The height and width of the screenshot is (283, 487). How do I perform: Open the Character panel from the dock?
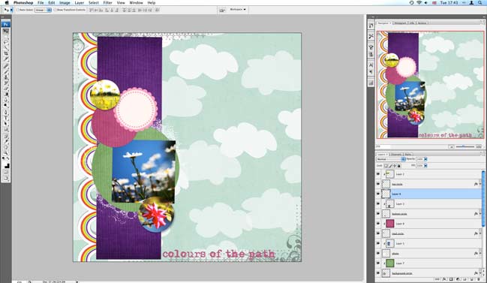371,65
